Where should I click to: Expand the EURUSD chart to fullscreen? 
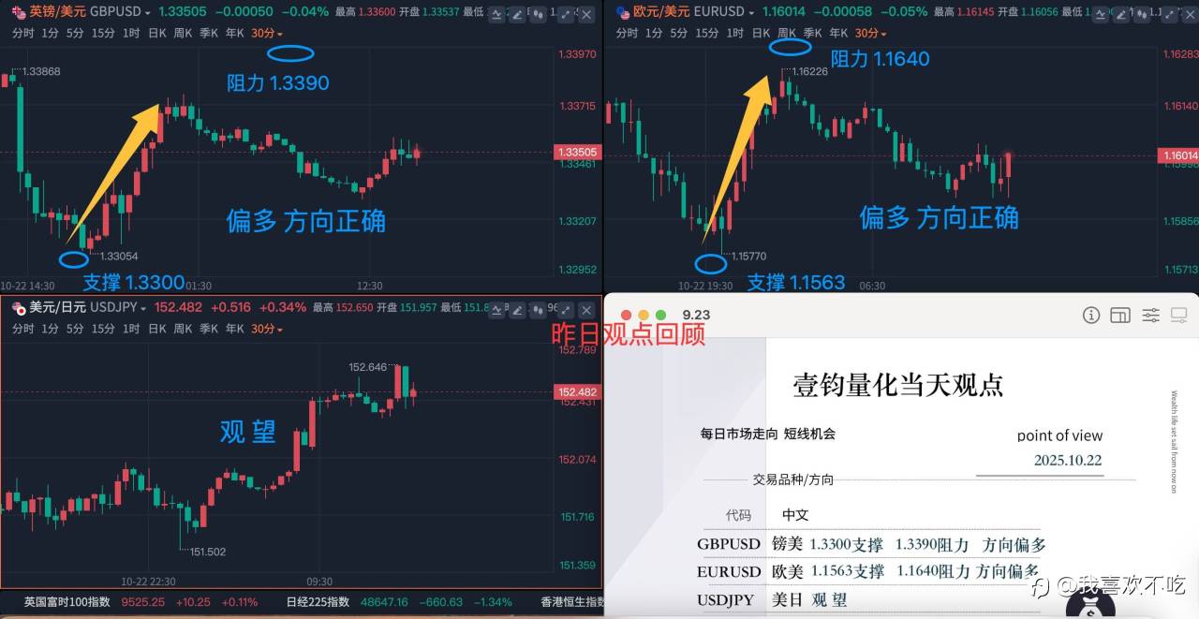[x=1169, y=15]
